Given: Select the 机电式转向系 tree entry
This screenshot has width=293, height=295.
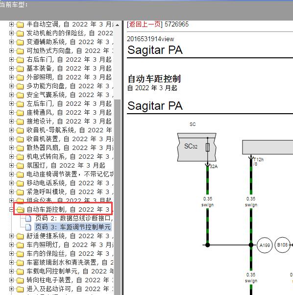Looking at the screenshot, I should point(70,156).
